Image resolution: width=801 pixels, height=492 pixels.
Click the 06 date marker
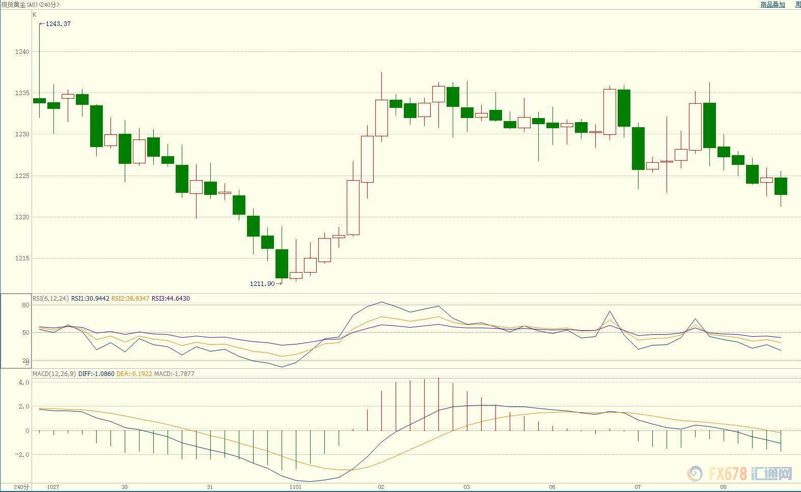(x=552, y=487)
